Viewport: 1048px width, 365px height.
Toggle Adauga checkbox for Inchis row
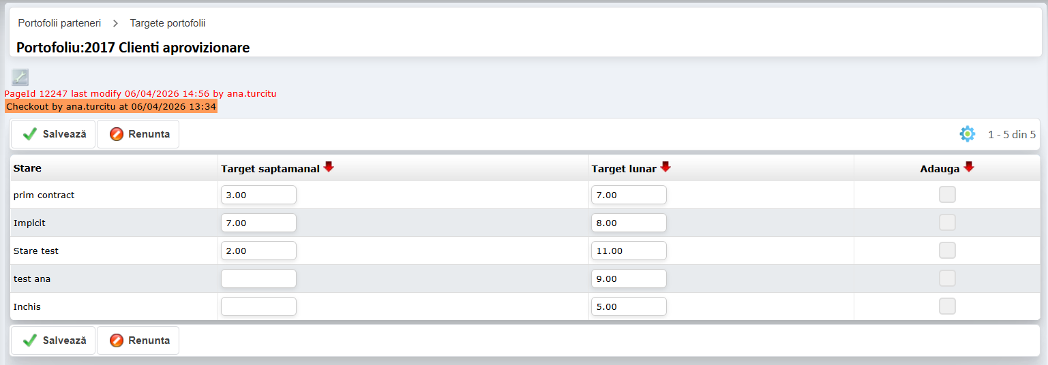point(947,306)
